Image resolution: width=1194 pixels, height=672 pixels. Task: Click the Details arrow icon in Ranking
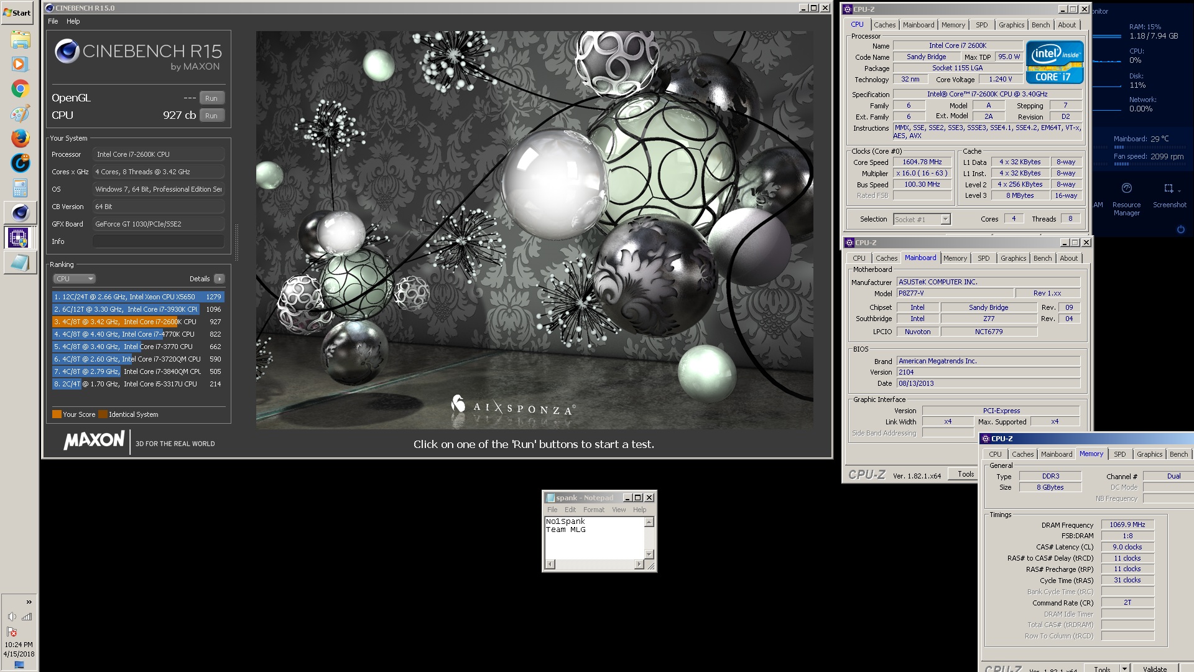219,279
